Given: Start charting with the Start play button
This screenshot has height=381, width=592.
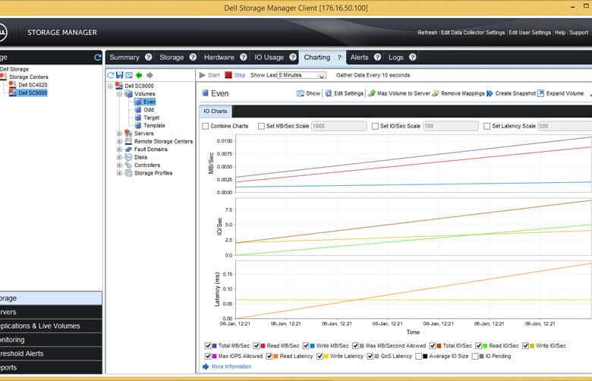Looking at the screenshot, I should point(209,75).
